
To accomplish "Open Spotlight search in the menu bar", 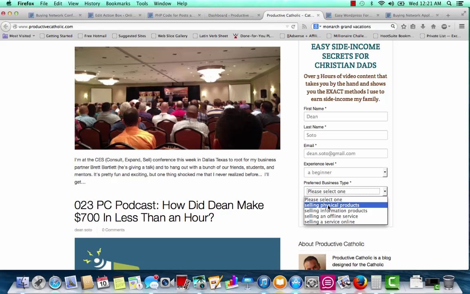I will point(449,4).
